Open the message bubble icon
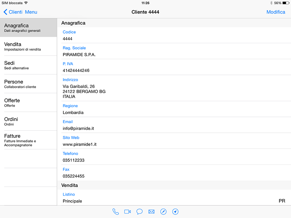 pyautogui.click(x=139, y=212)
